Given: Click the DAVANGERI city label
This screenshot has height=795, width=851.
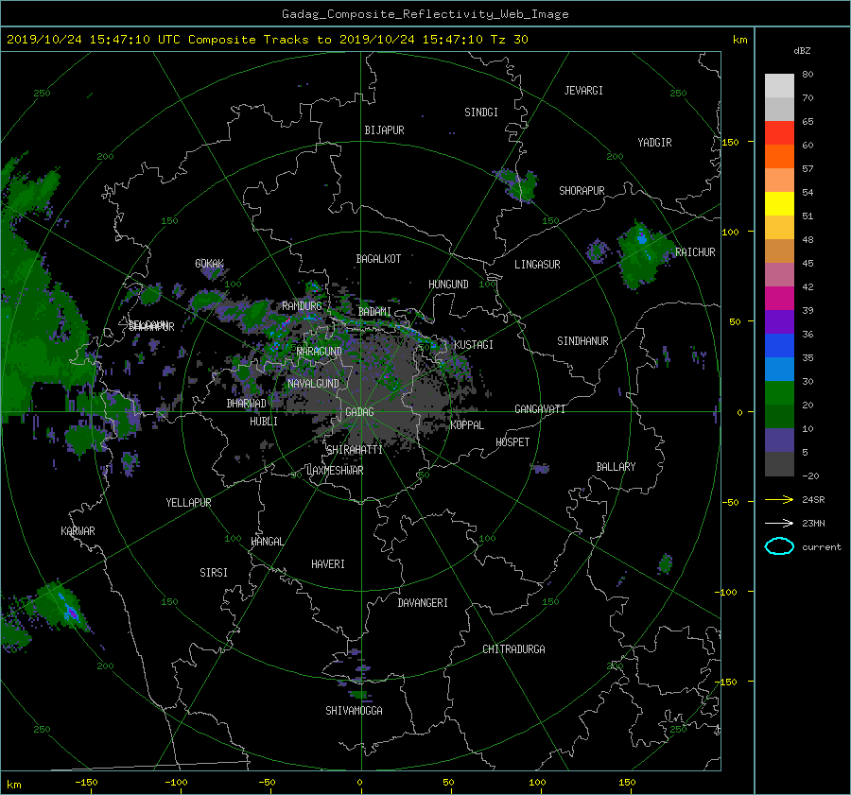Looking at the screenshot, I should (x=423, y=603).
